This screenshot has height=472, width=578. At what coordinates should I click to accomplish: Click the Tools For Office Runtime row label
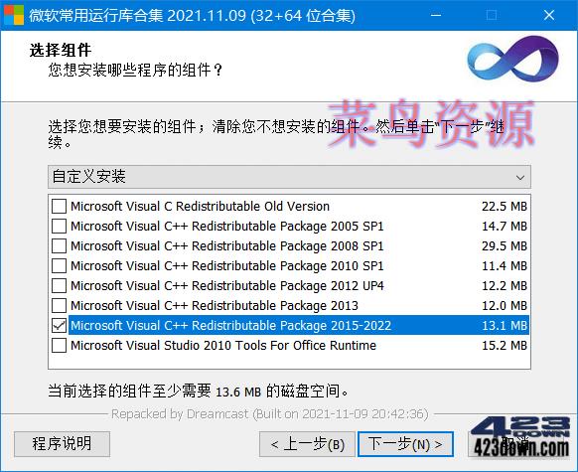223,346
